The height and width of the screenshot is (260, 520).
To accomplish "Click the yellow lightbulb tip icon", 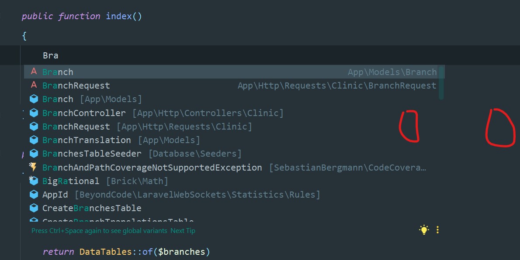I will (424, 230).
